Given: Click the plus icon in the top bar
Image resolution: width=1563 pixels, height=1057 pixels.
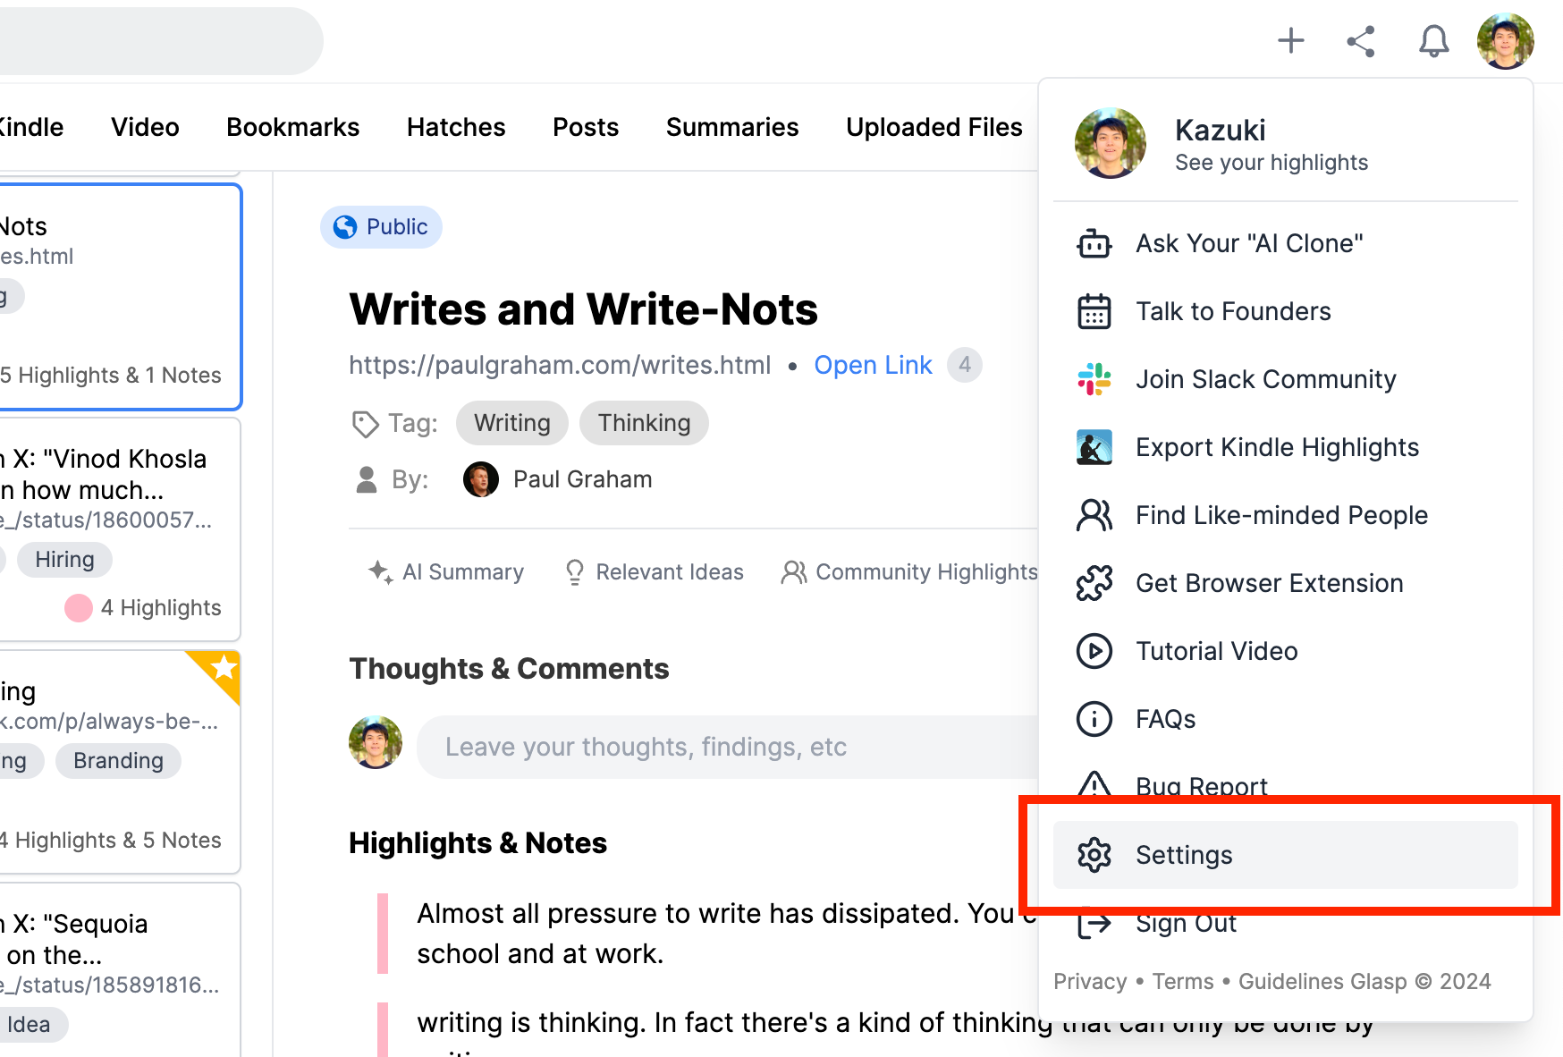Looking at the screenshot, I should coord(1290,41).
